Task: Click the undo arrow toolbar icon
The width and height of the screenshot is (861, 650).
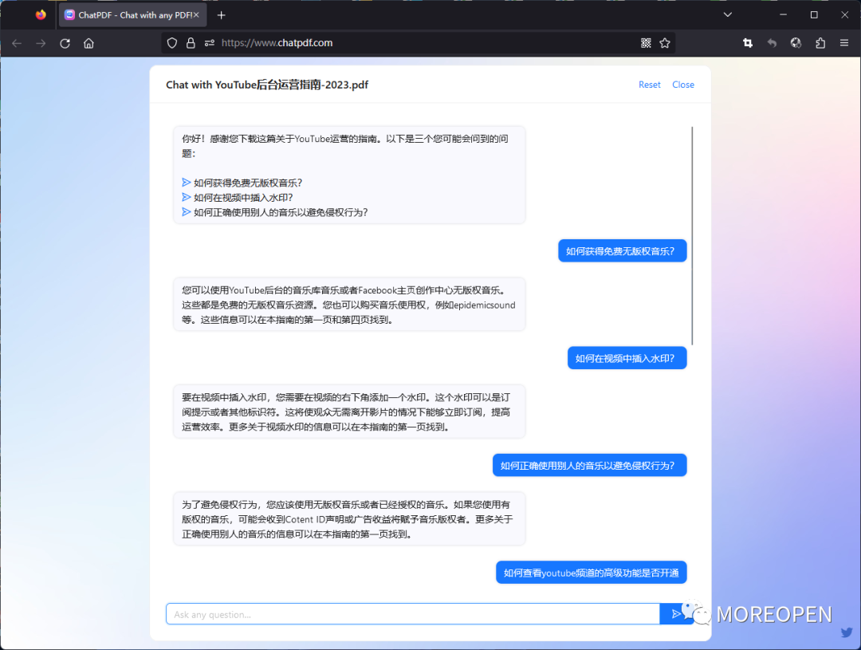Action: coord(772,43)
